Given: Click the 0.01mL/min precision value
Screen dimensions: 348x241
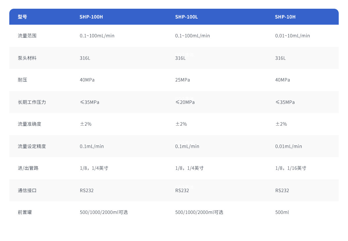Looking at the screenshot, I should click(288, 146).
